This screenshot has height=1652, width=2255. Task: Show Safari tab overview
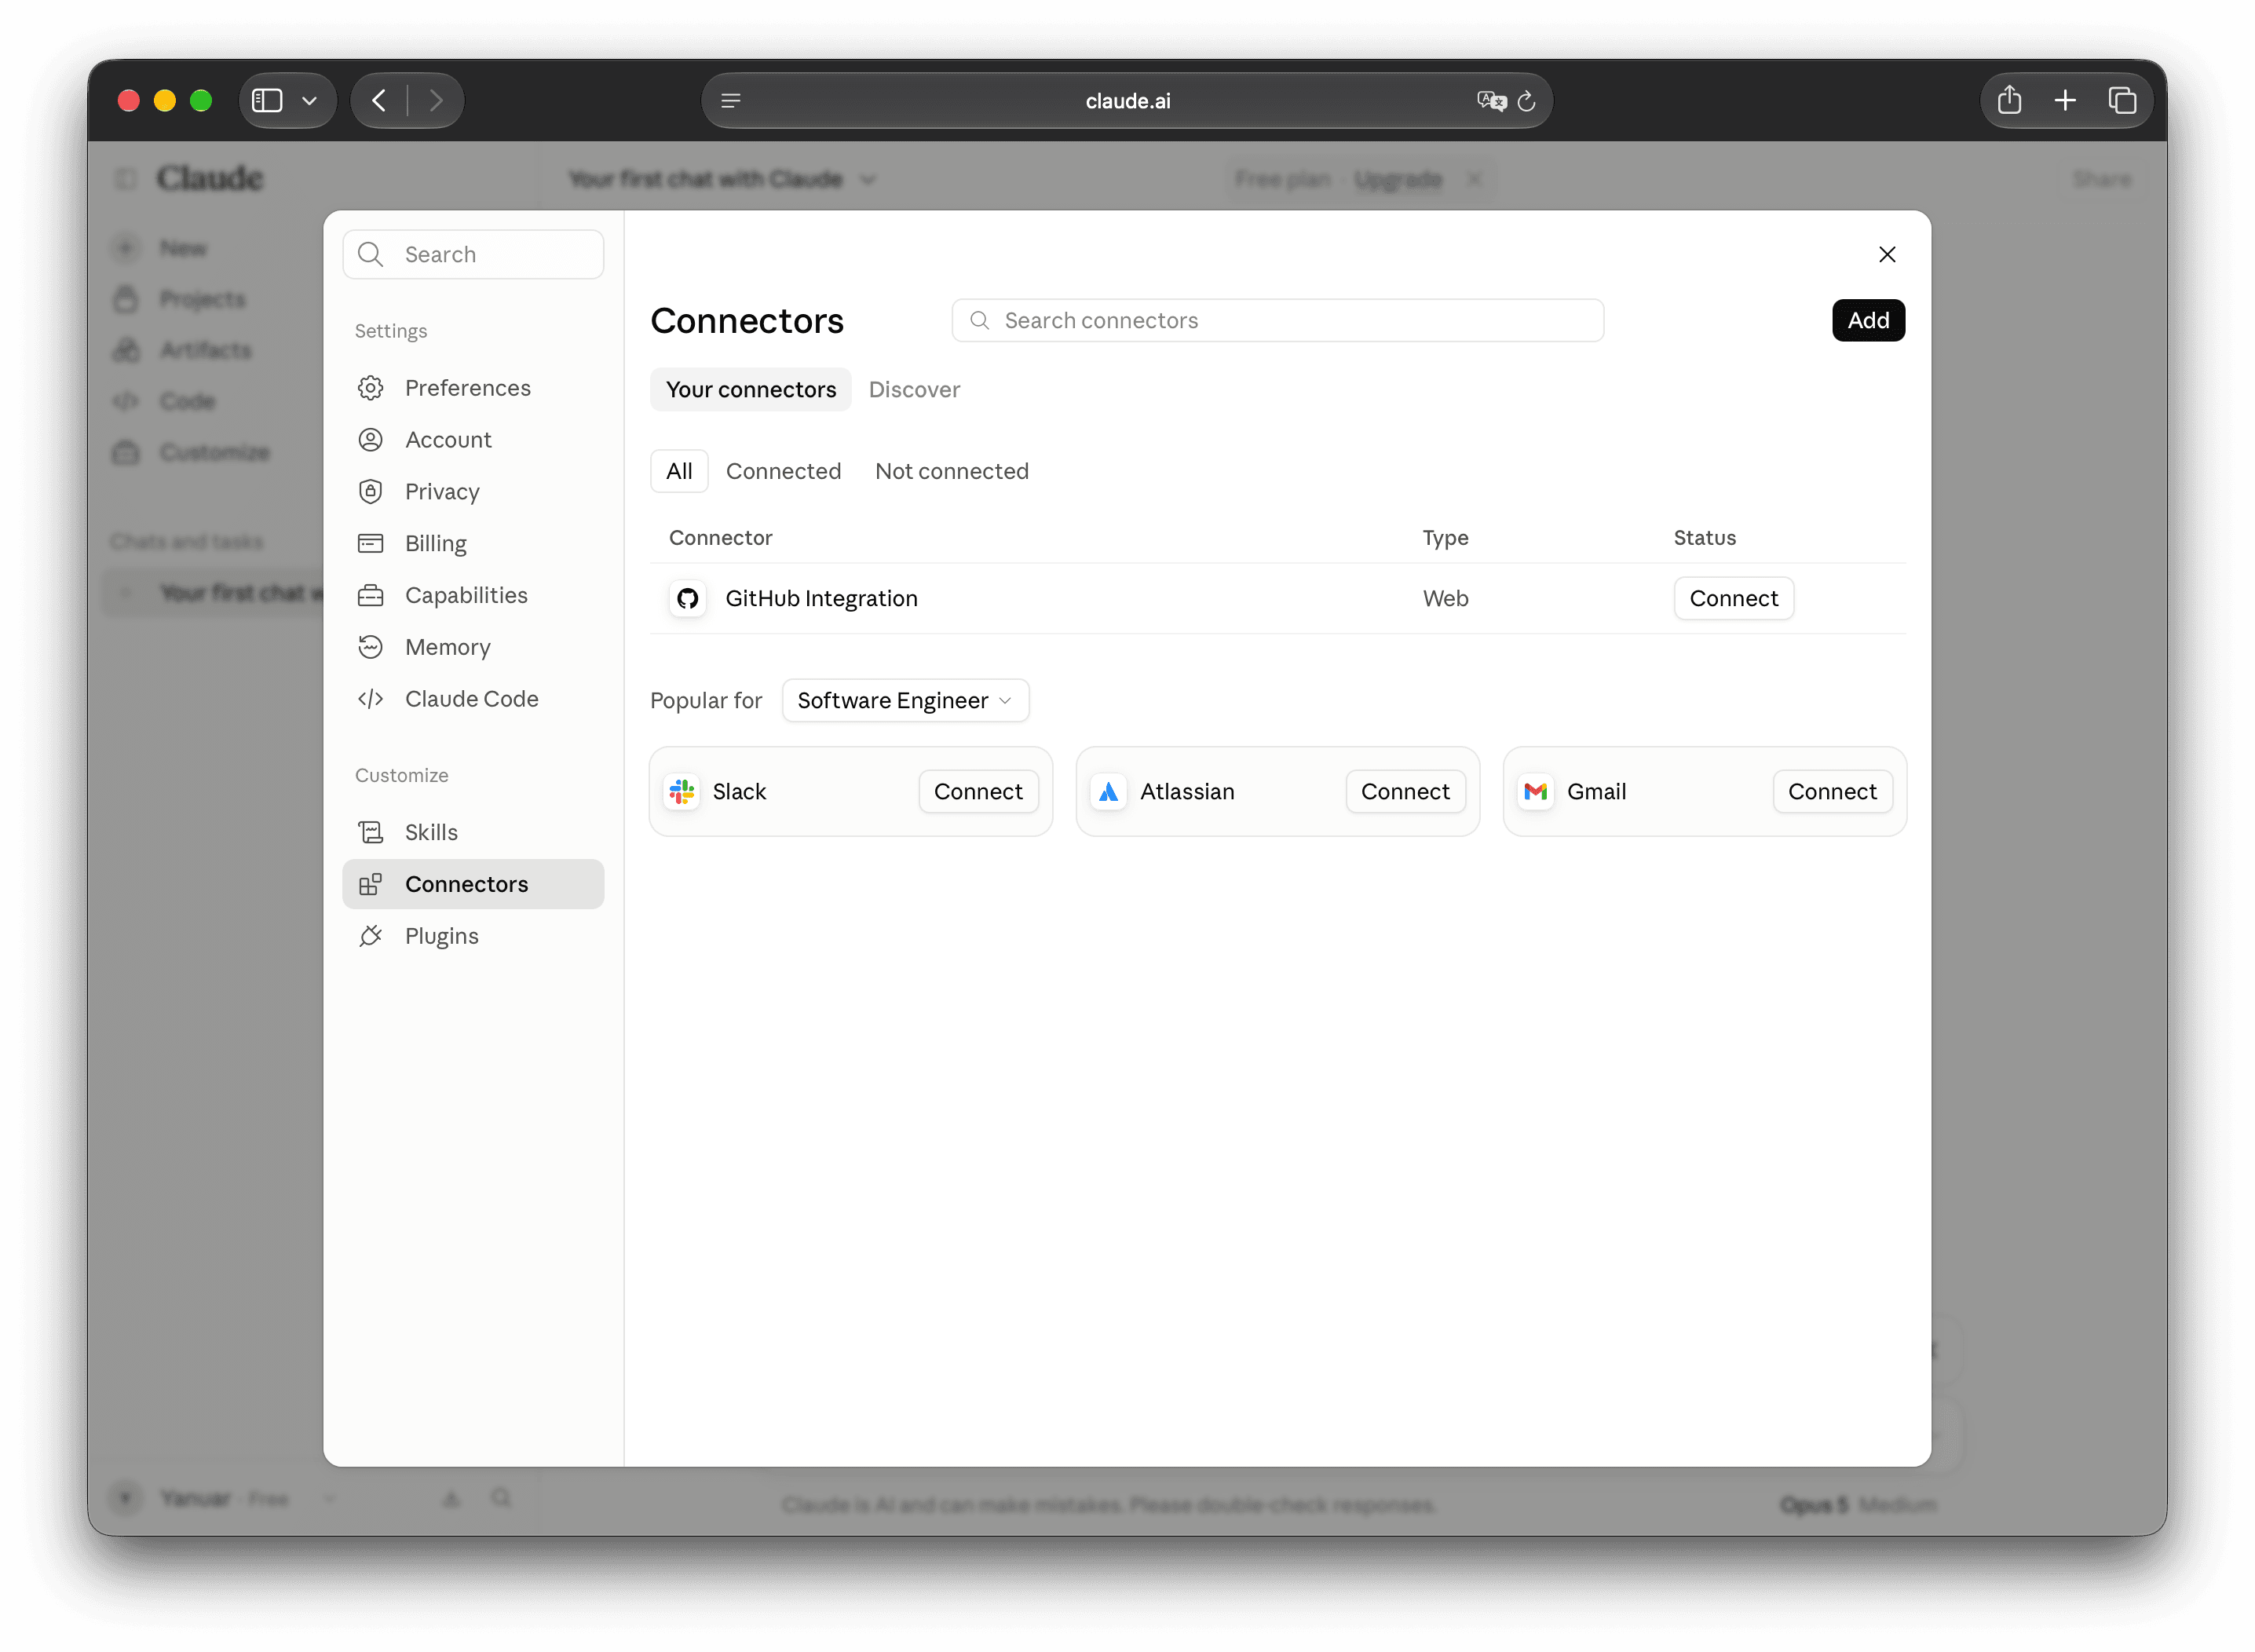2122,100
